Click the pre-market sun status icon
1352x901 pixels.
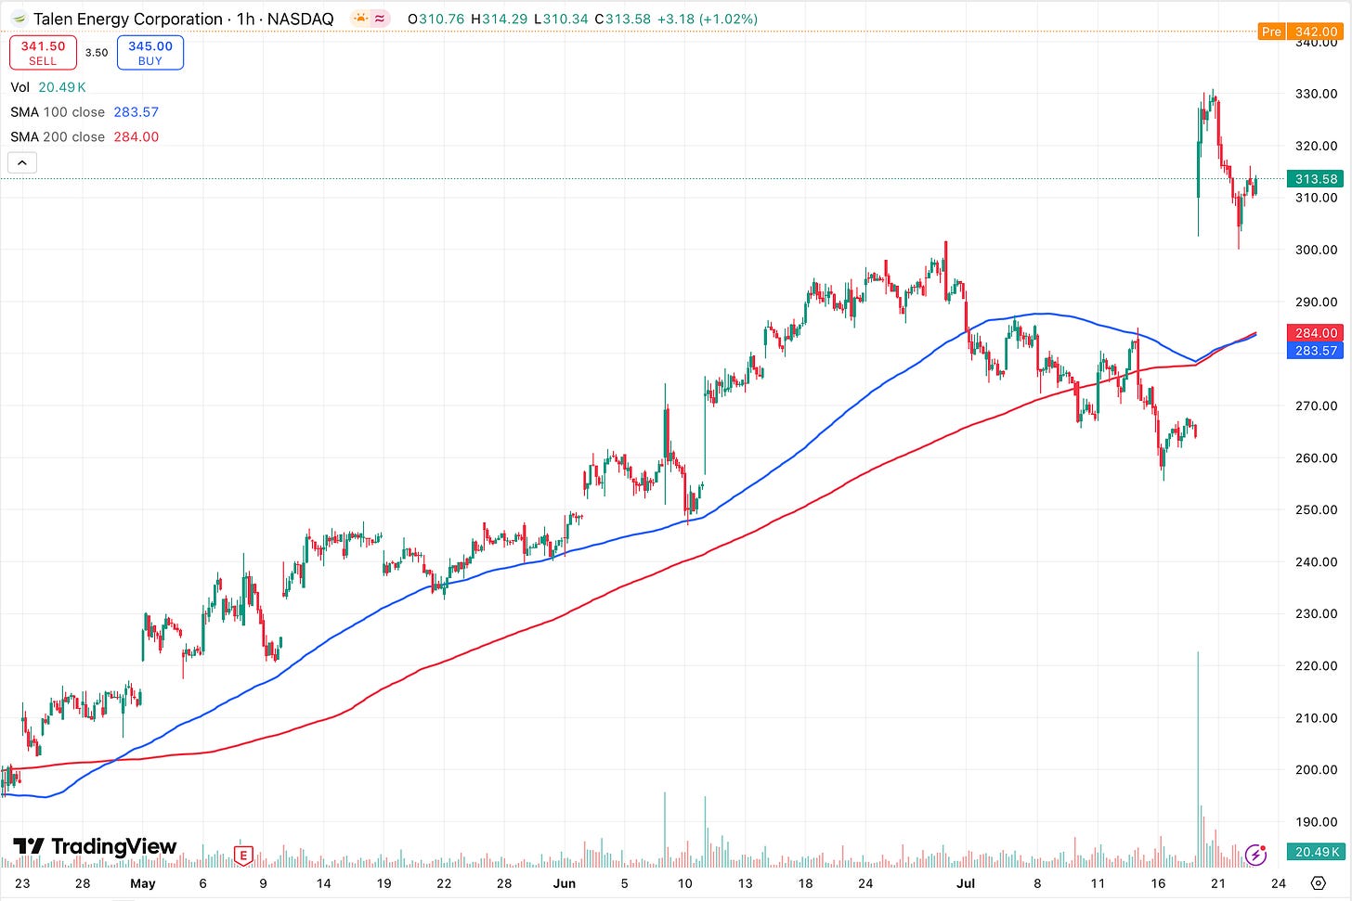pyautogui.click(x=360, y=19)
